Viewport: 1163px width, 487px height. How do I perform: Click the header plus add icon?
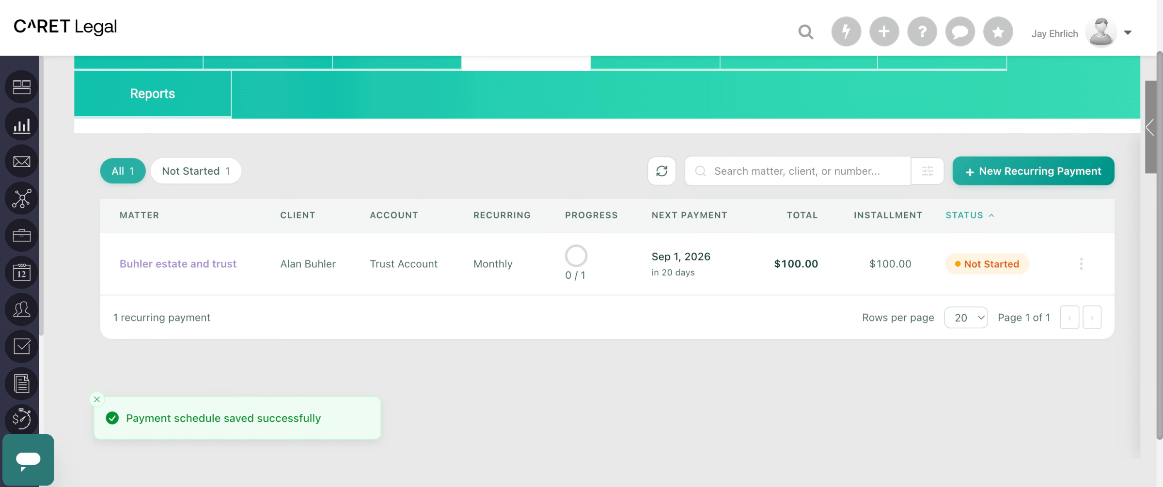pos(884,32)
